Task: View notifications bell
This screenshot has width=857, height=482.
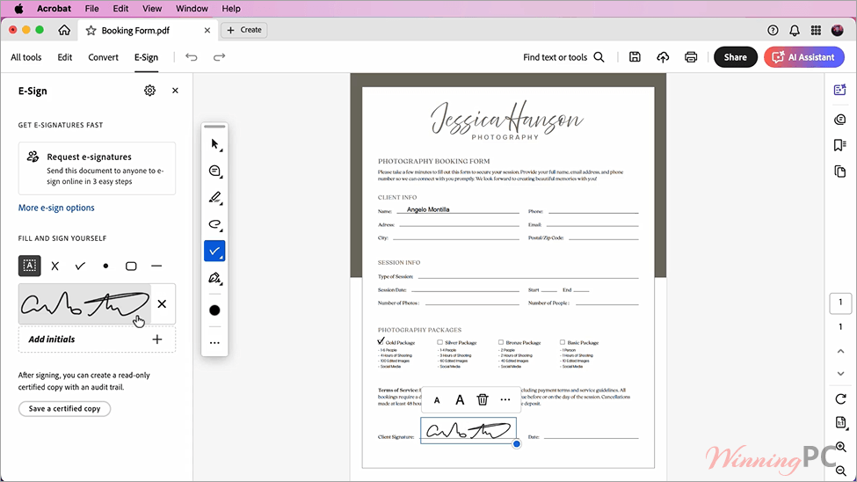Action: (795, 31)
